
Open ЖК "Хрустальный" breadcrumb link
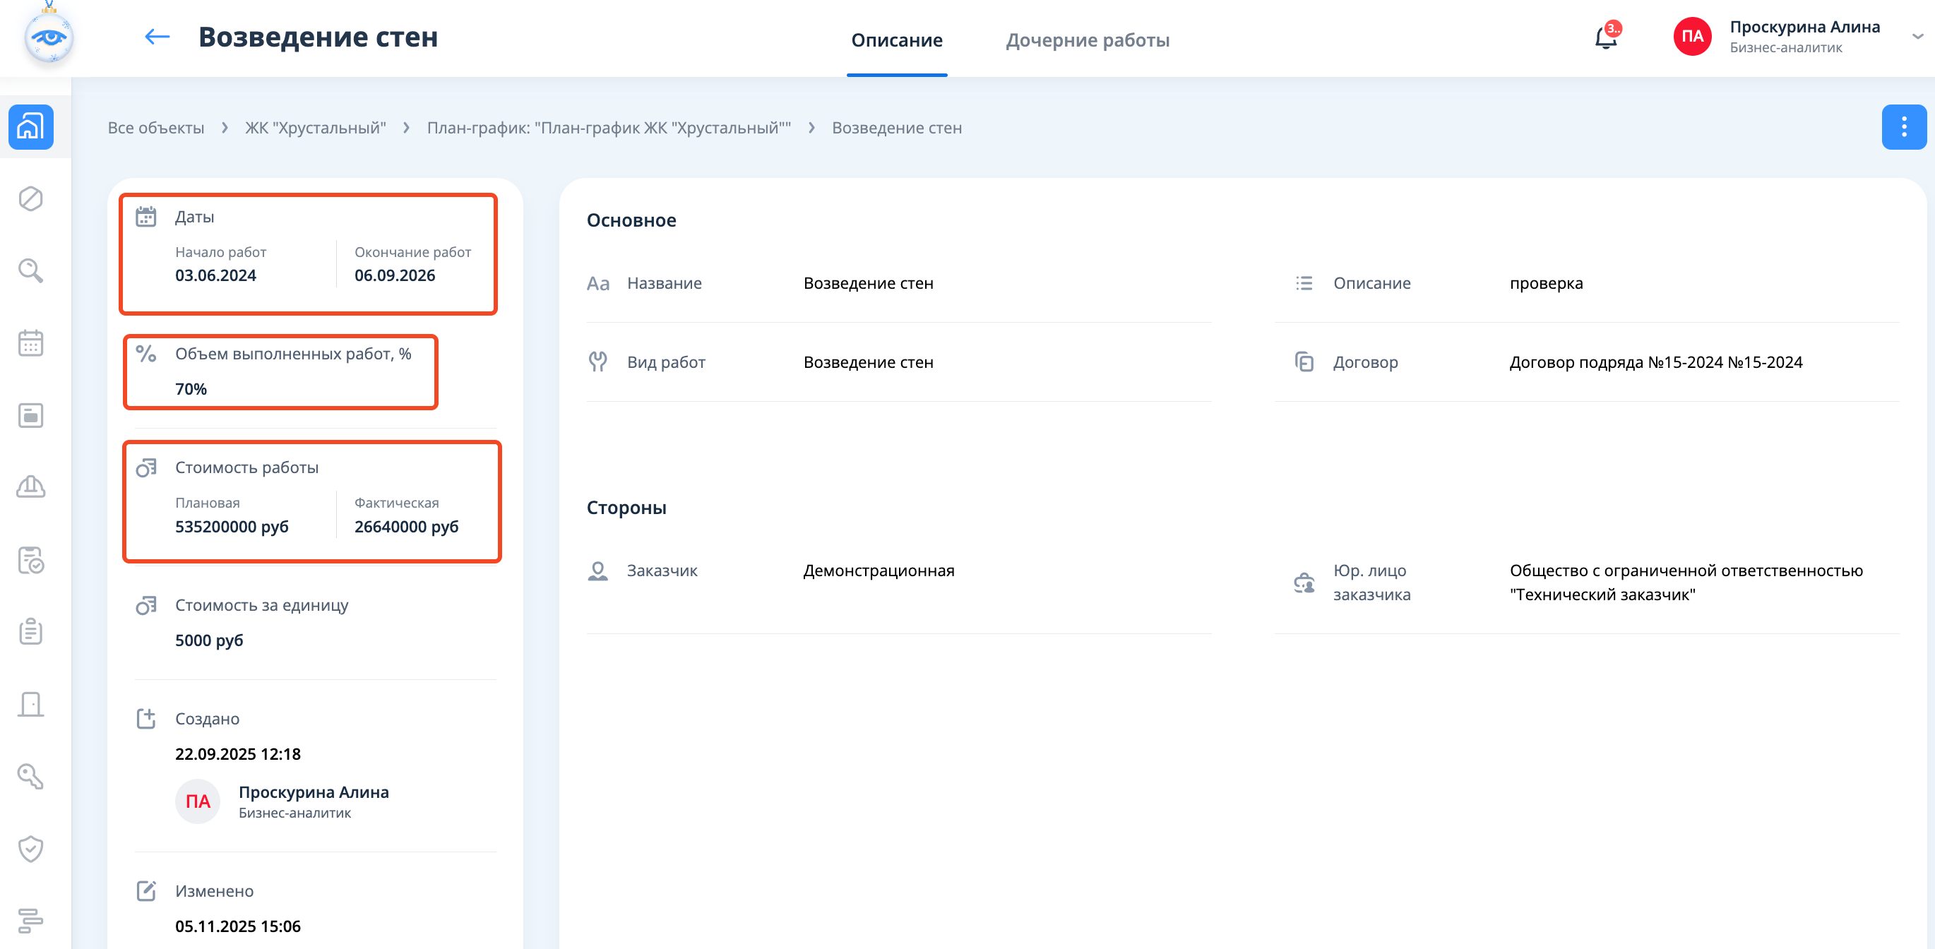click(x=316, y=128)
